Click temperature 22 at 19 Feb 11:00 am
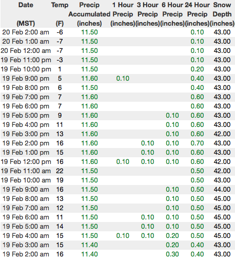 click(60, 171)
